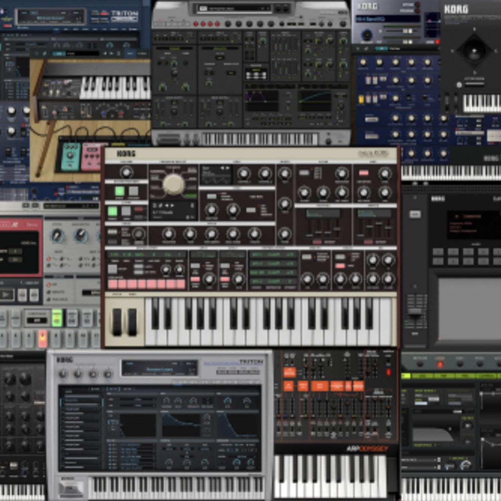Toggle the yellow switch on blue-panel synth
The height and width of the screenshot is (501, 501).
tap(361, 99)
